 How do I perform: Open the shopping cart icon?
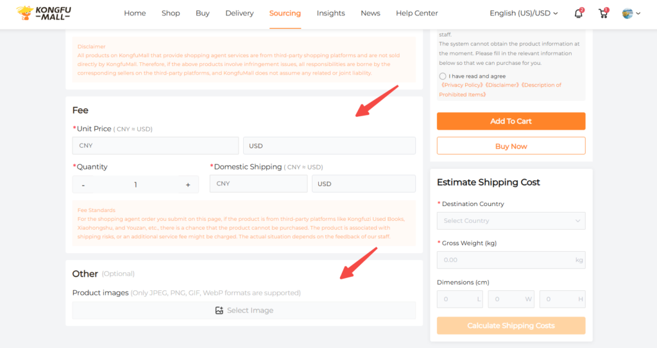[602, 13]
